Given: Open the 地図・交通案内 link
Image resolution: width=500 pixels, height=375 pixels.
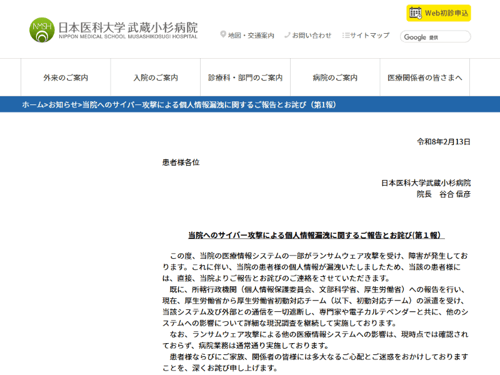Looking at the screenshot, I should point(251,36).
